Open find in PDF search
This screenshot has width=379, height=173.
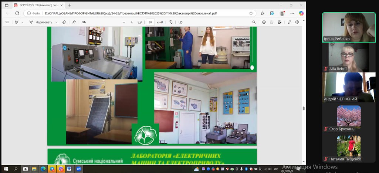point(254,22)
